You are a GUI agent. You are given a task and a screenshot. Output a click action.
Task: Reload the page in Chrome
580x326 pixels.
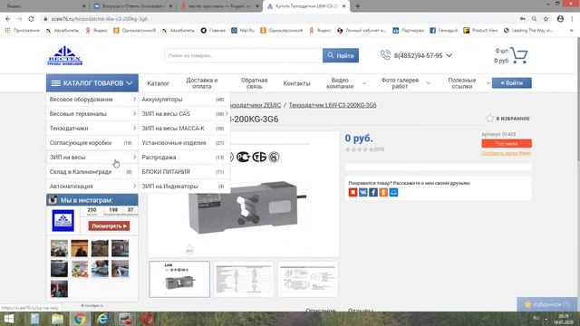31,19
